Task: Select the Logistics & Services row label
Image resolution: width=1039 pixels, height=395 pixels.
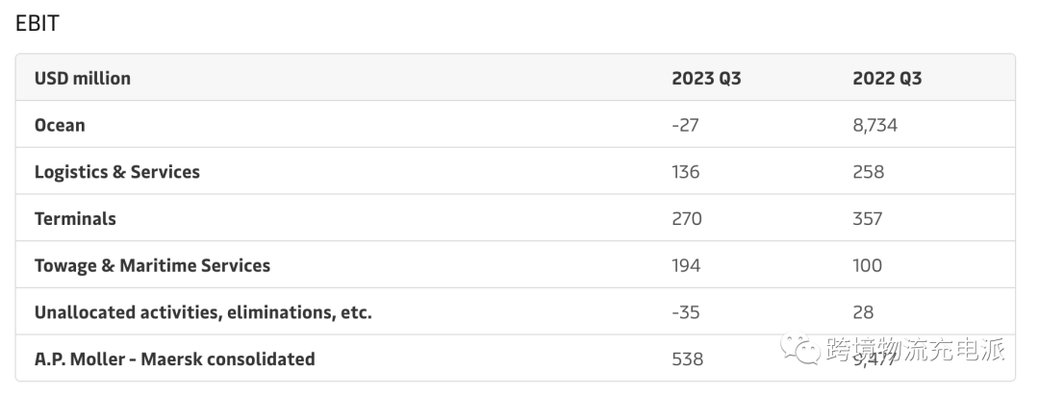Action: 117,172
